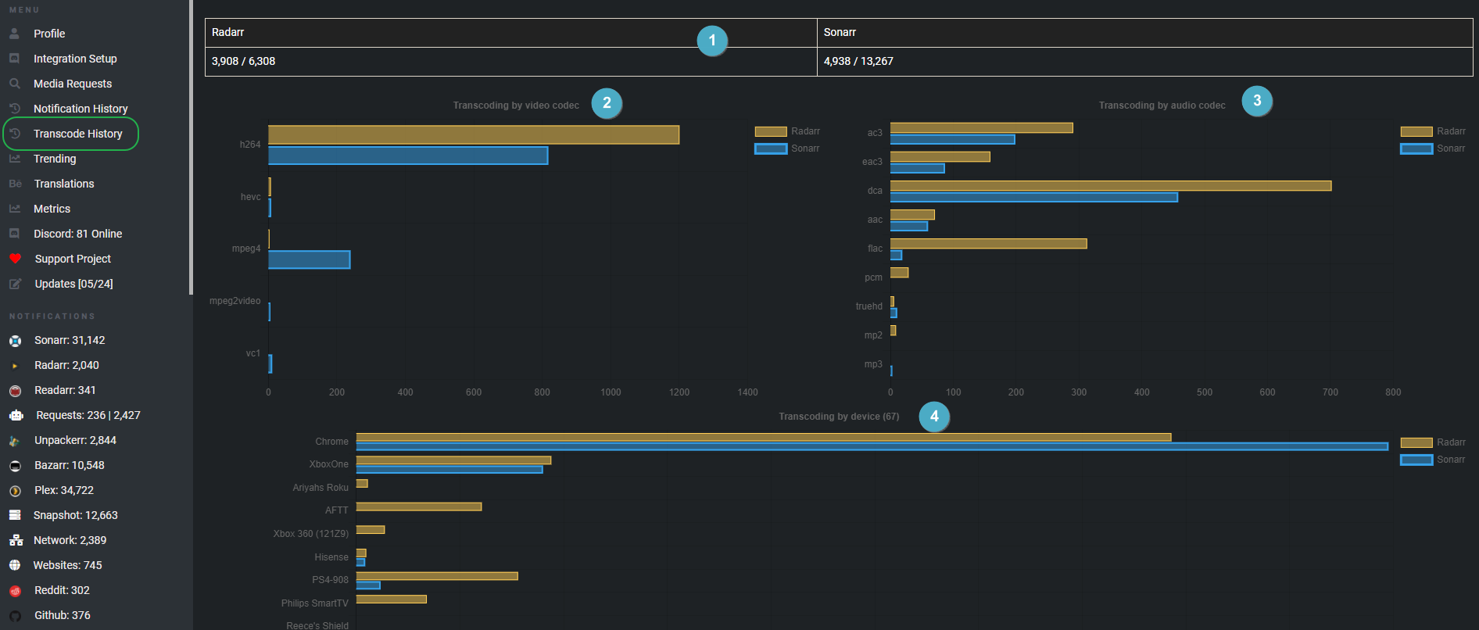
Task: Open Readarr: 341 entry
Action: point(65,390)
